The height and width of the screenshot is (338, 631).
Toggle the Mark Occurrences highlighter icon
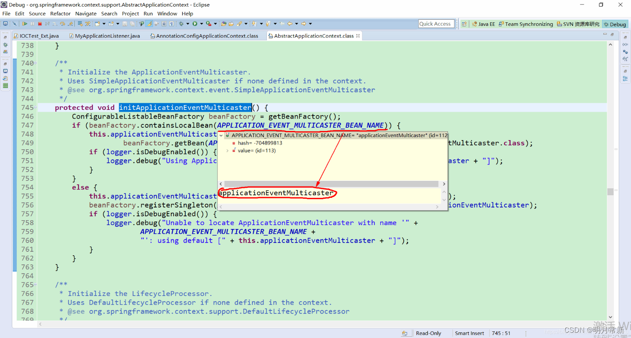(x=149, y=24)
